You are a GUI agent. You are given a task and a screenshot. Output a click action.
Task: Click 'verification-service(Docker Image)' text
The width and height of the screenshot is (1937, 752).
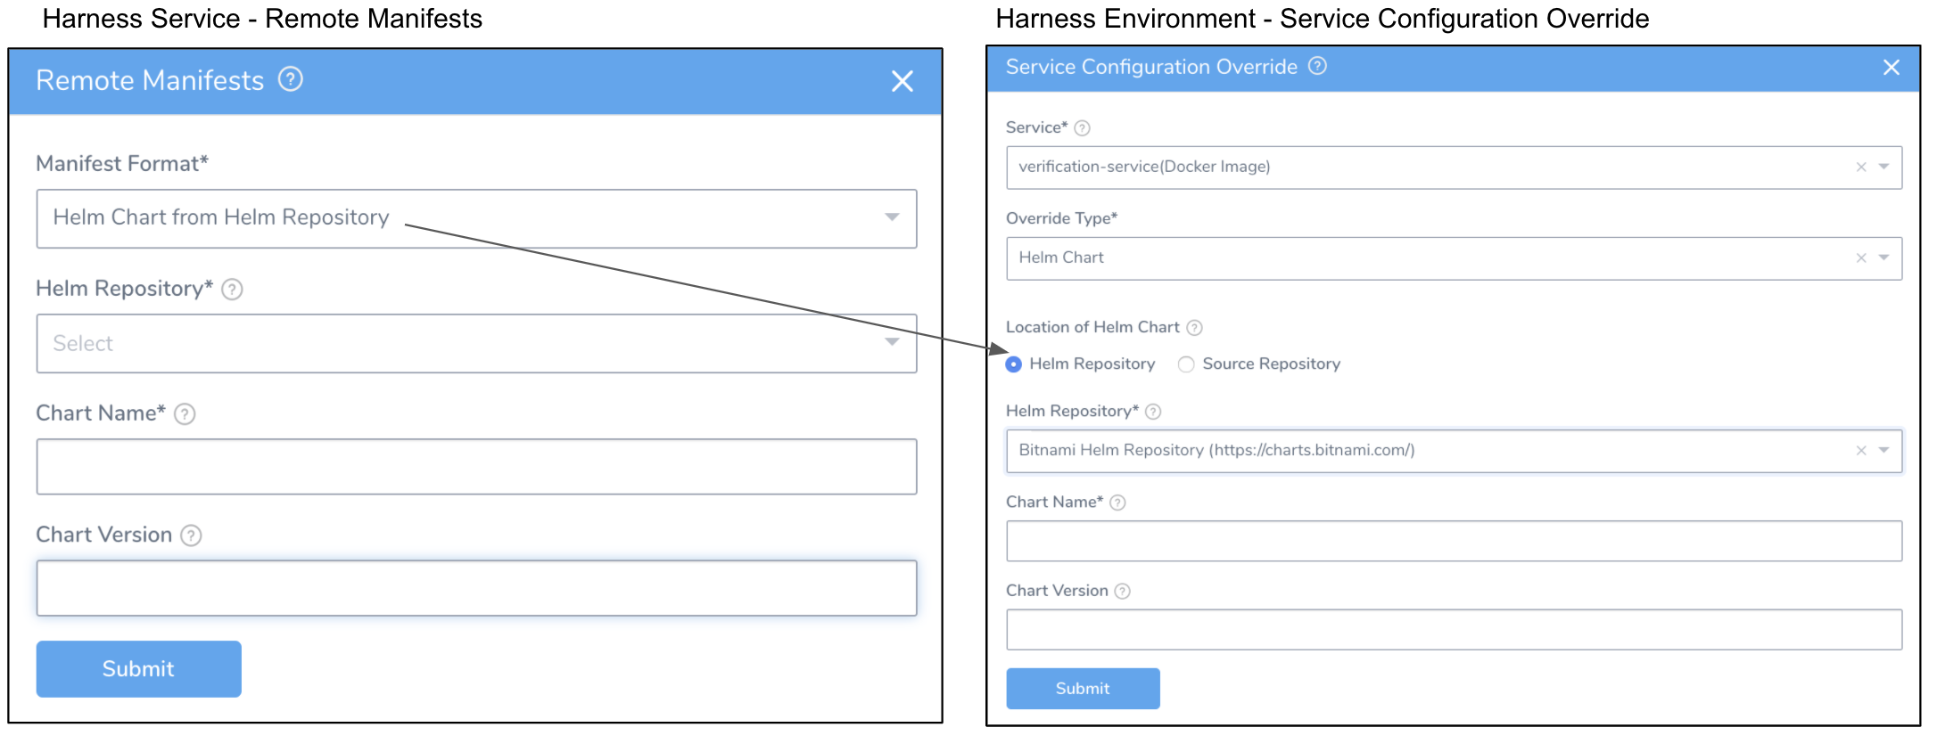[x=1144, y=167]
